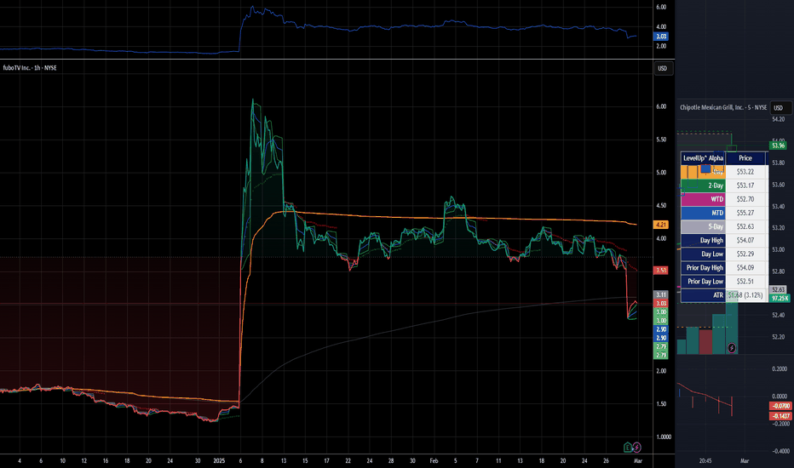The height and width of the screenshot is (468, 794).
Task: Select the 1.0000 level on price scale
Action: coord(664,437)
